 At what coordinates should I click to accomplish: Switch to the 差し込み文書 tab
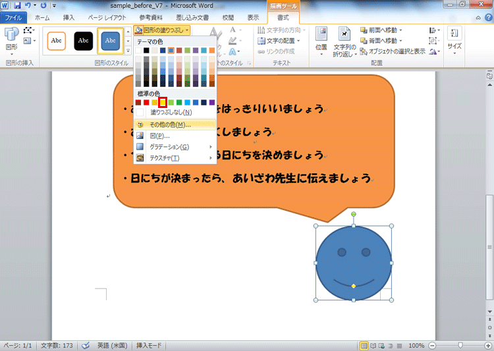pos(192,18)
